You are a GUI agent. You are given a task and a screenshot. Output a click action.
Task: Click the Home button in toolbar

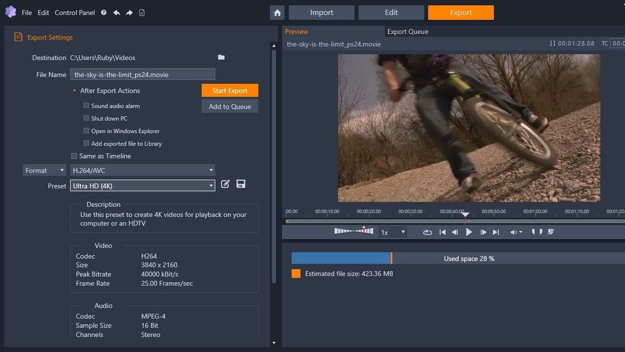pos(277,13)
